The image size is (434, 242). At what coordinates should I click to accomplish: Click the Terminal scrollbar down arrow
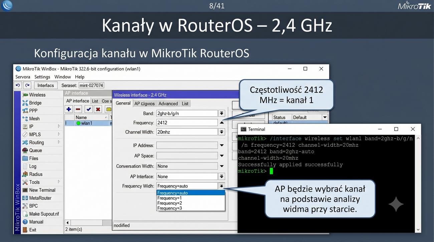coord(418,229)
